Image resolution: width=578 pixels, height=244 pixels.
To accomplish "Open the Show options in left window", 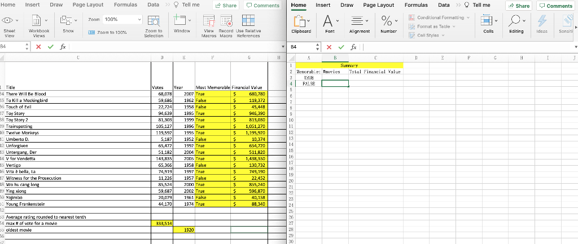I will [68, 24].
